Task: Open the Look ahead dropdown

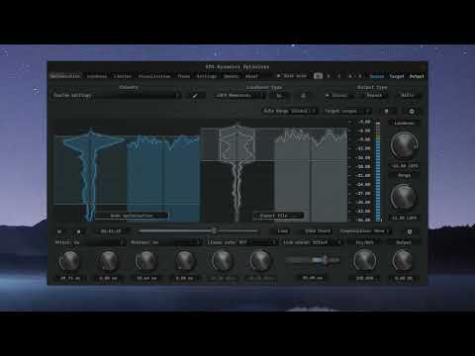Action: pyautogui.click(x=312, y=242)
